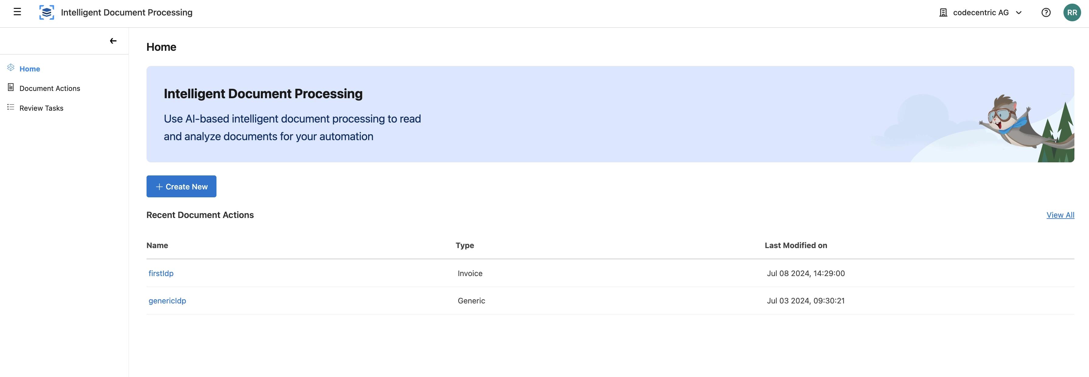Open the hamburger navigation menu
Screen dimensions: 1089x377
point(17,12)
